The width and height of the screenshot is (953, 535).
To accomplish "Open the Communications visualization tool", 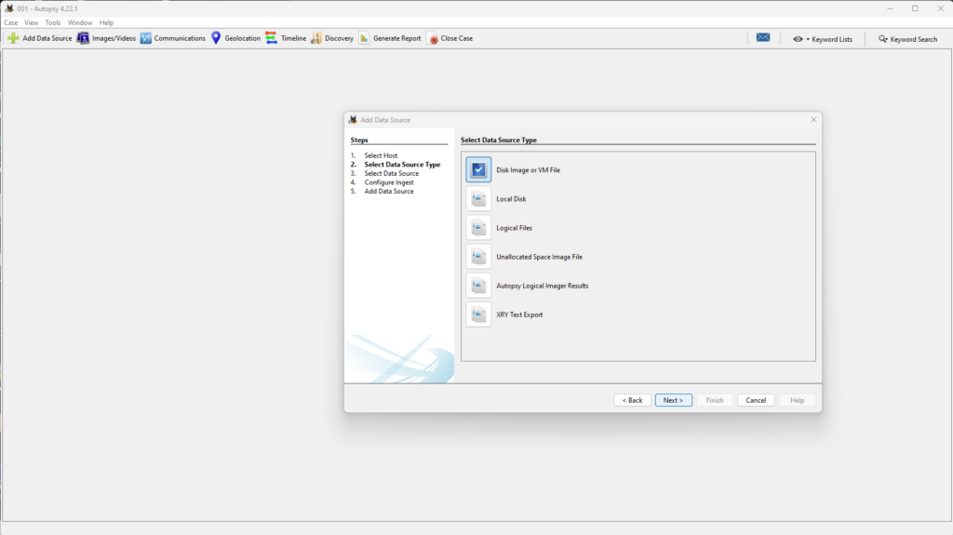I will point(146,38).
